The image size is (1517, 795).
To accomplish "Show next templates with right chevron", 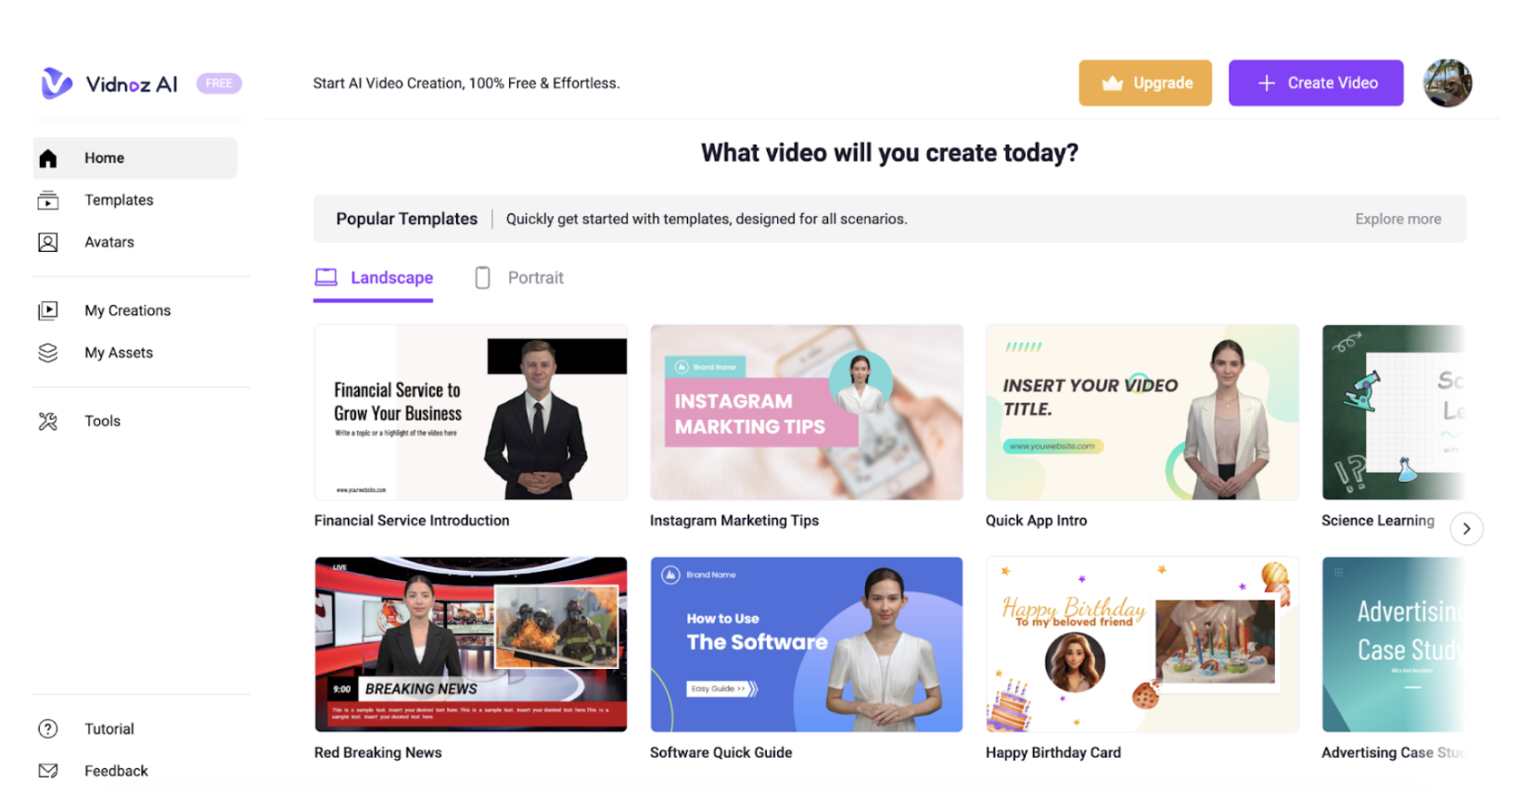I will point(1466,529).
